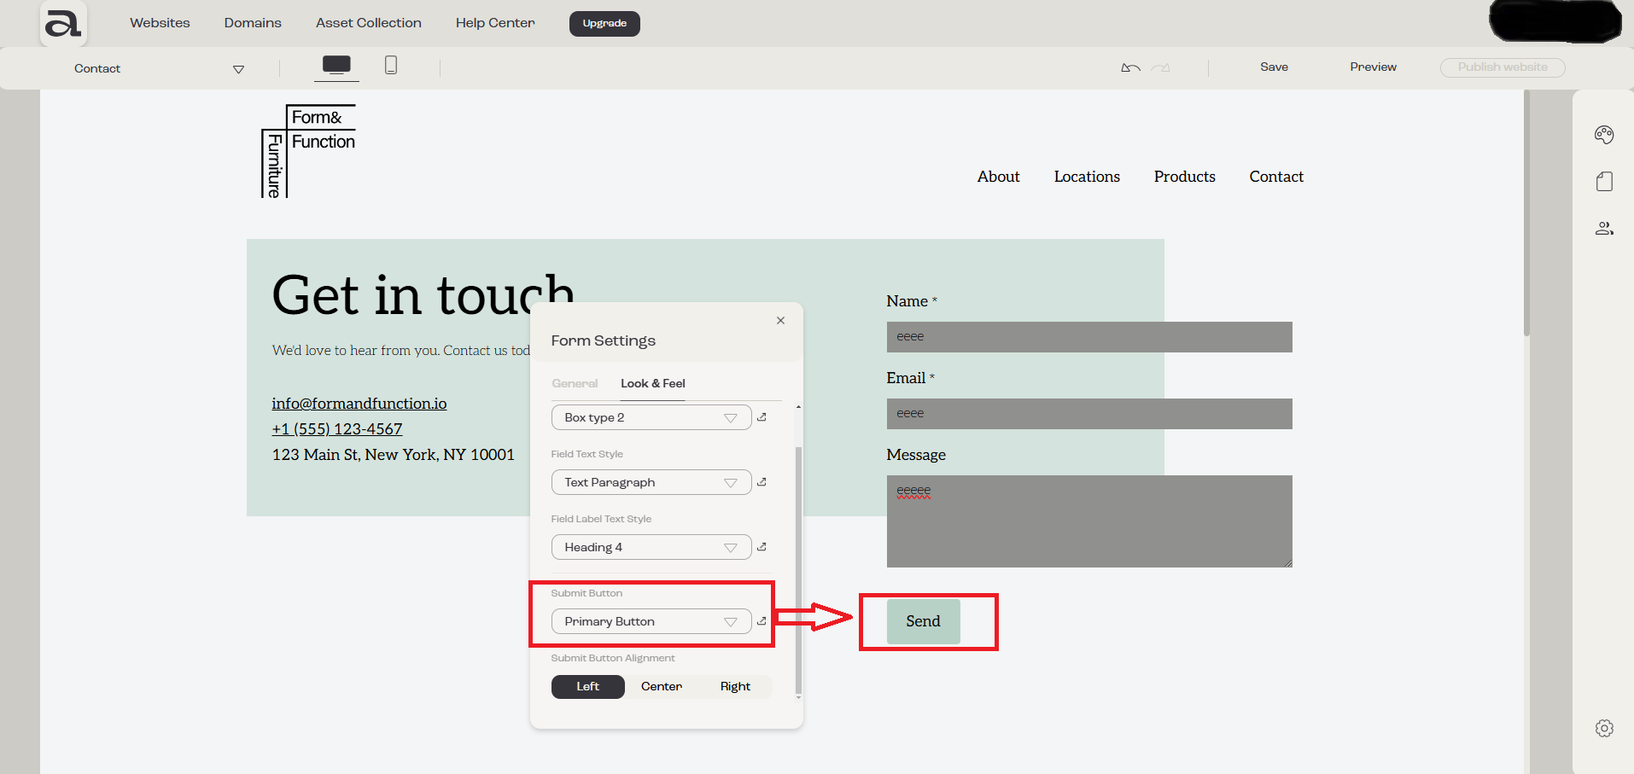1634x774 pixels.
Task: Edit Box type 2 style icon
Action: [762, 417]
